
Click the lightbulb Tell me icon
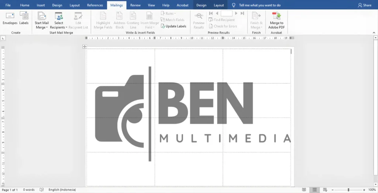click(x=233, y=5)
